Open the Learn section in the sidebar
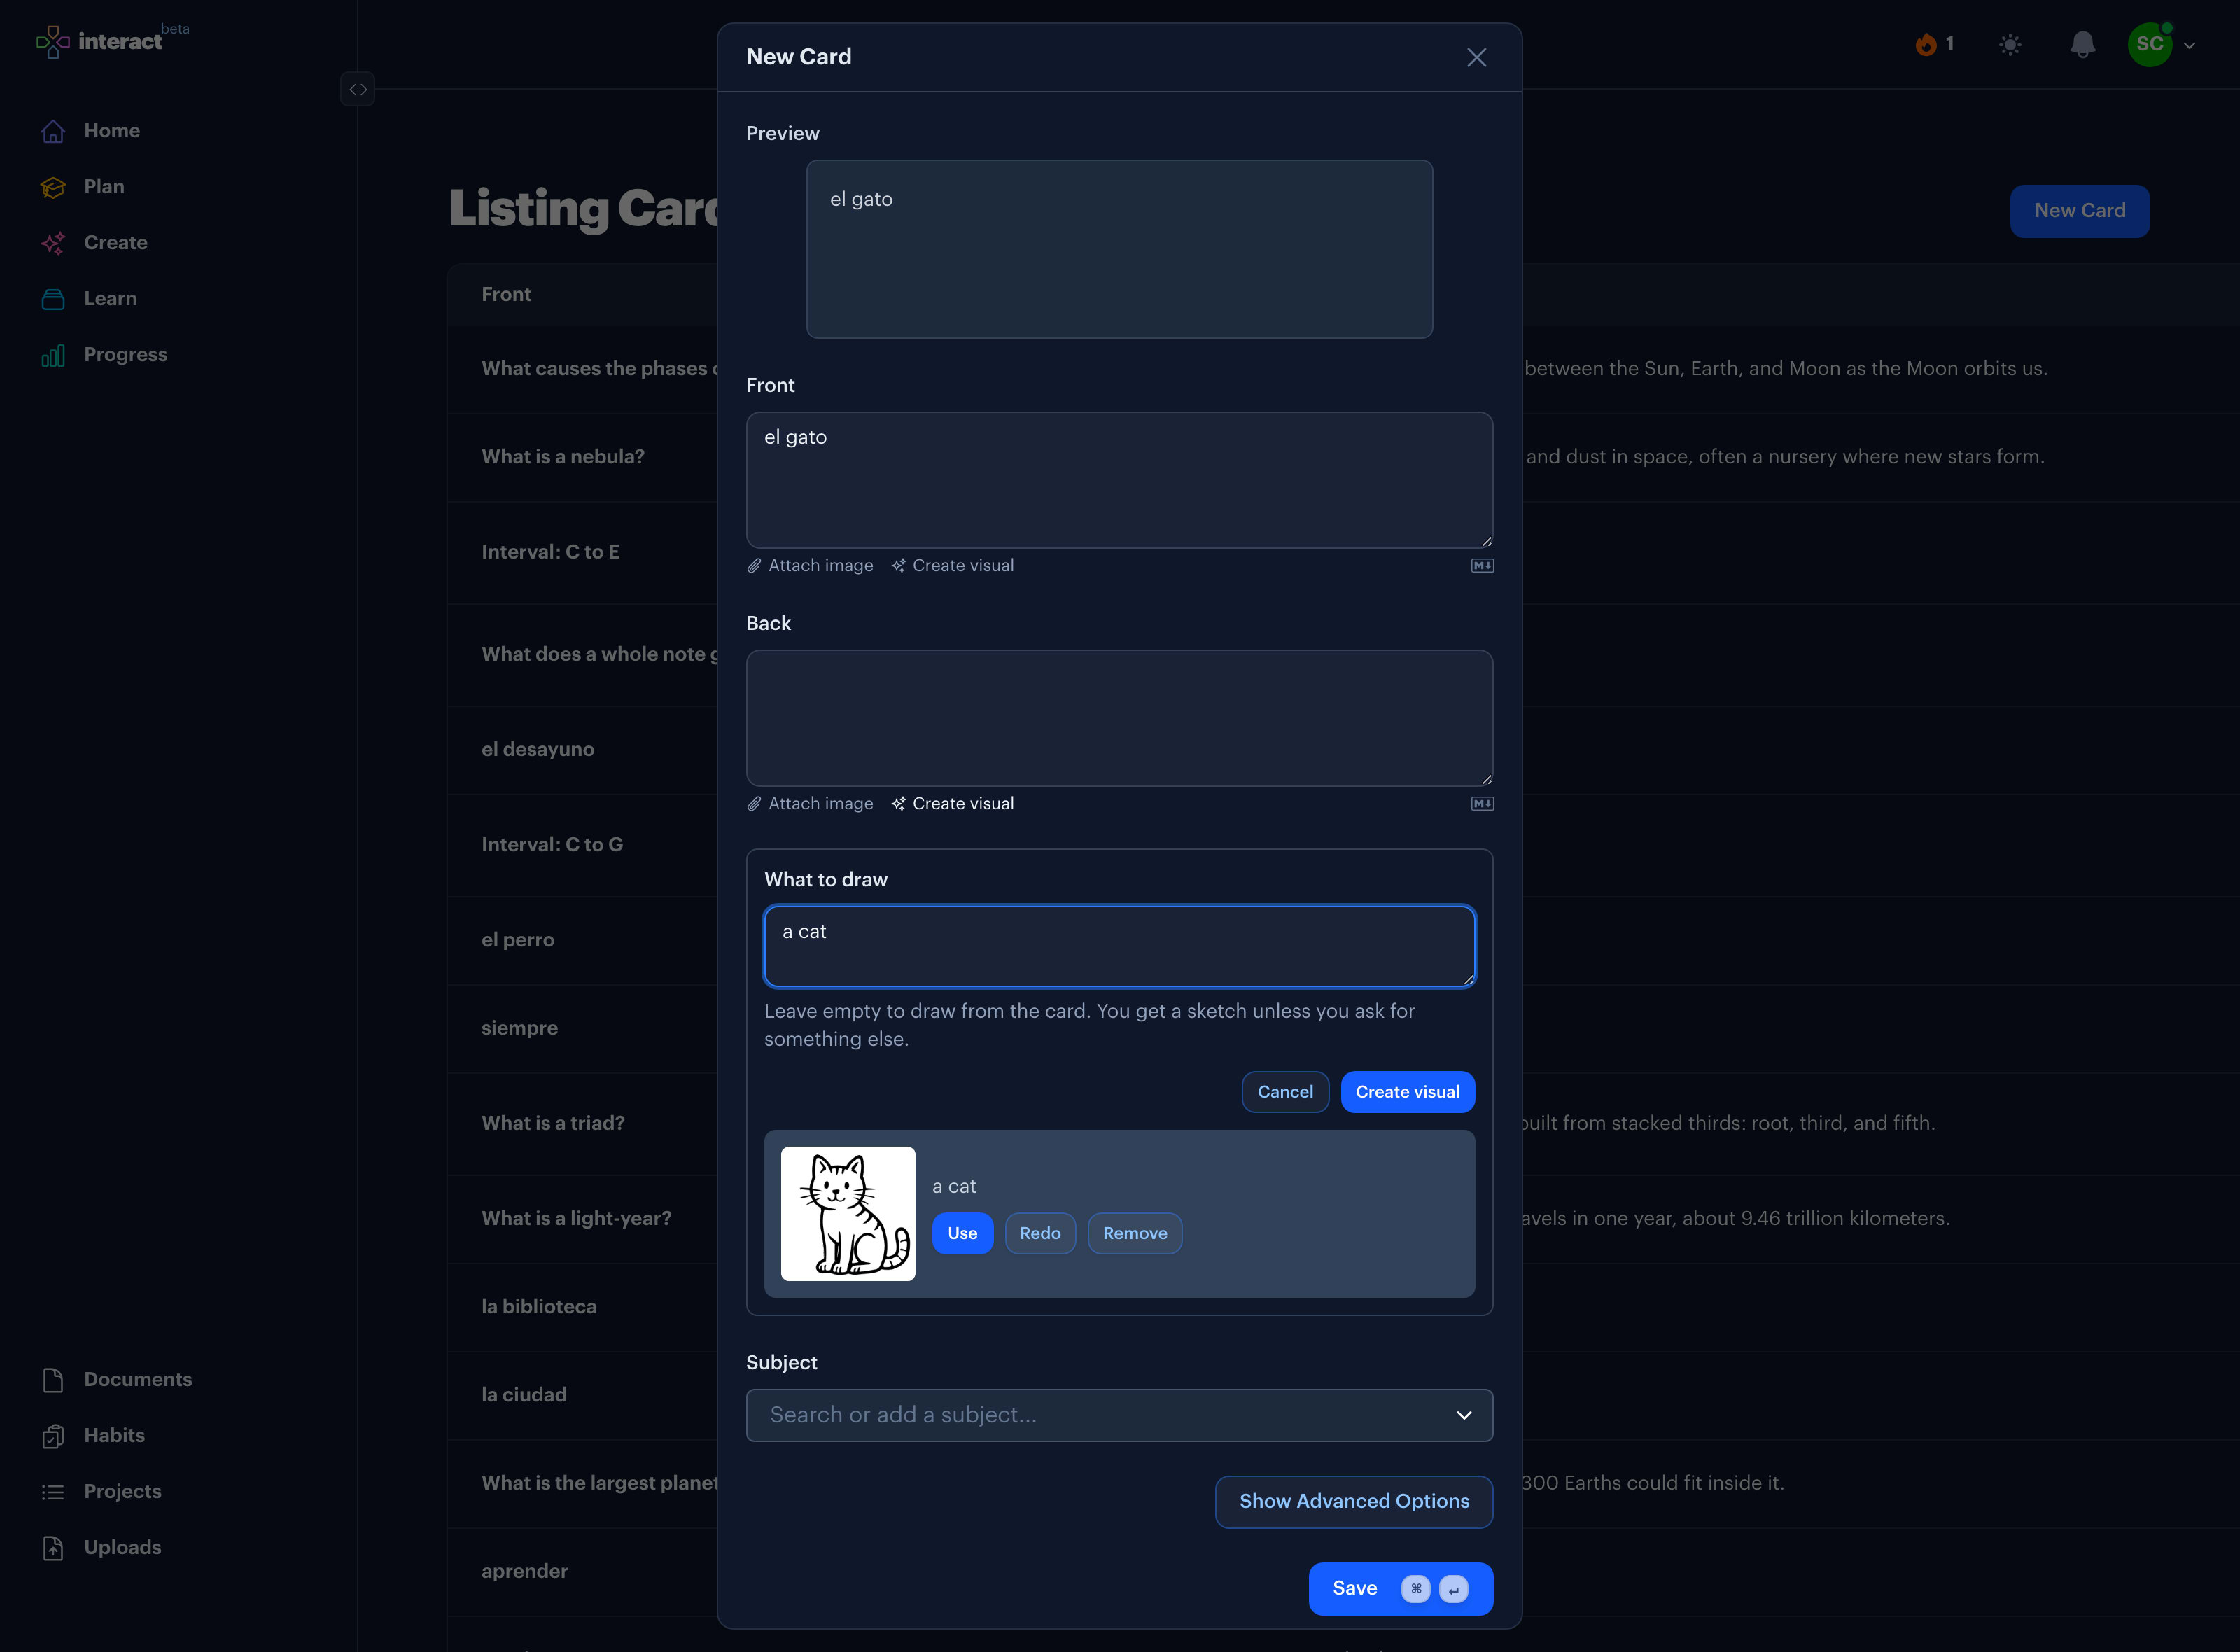 pyautogui.click(x=110, y=299)
